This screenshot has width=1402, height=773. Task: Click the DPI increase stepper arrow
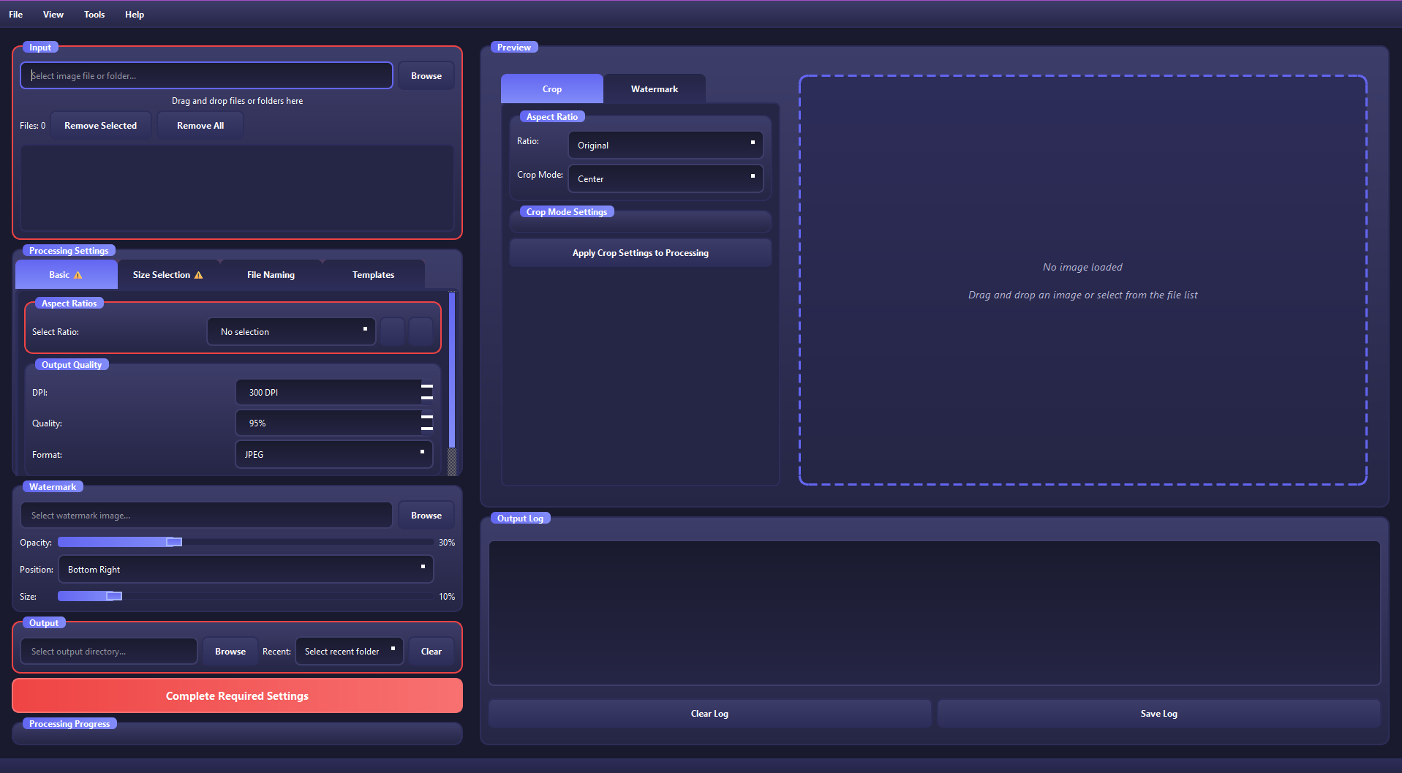point(427,387)
